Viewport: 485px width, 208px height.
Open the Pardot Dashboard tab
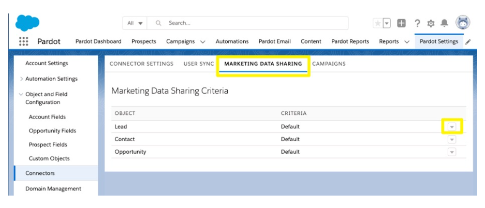coord(98,41)
